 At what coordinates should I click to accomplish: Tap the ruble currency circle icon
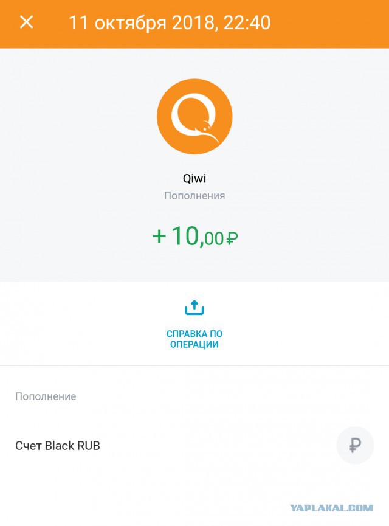point(355,446)
